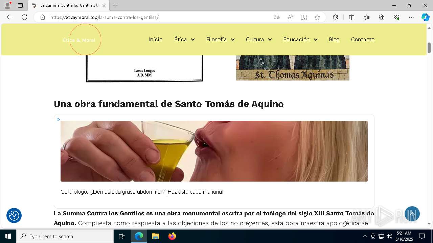This screenshot has height=243, width=433.
Task: Click the AdChoices triangle icon
Action: click(58, 119)
